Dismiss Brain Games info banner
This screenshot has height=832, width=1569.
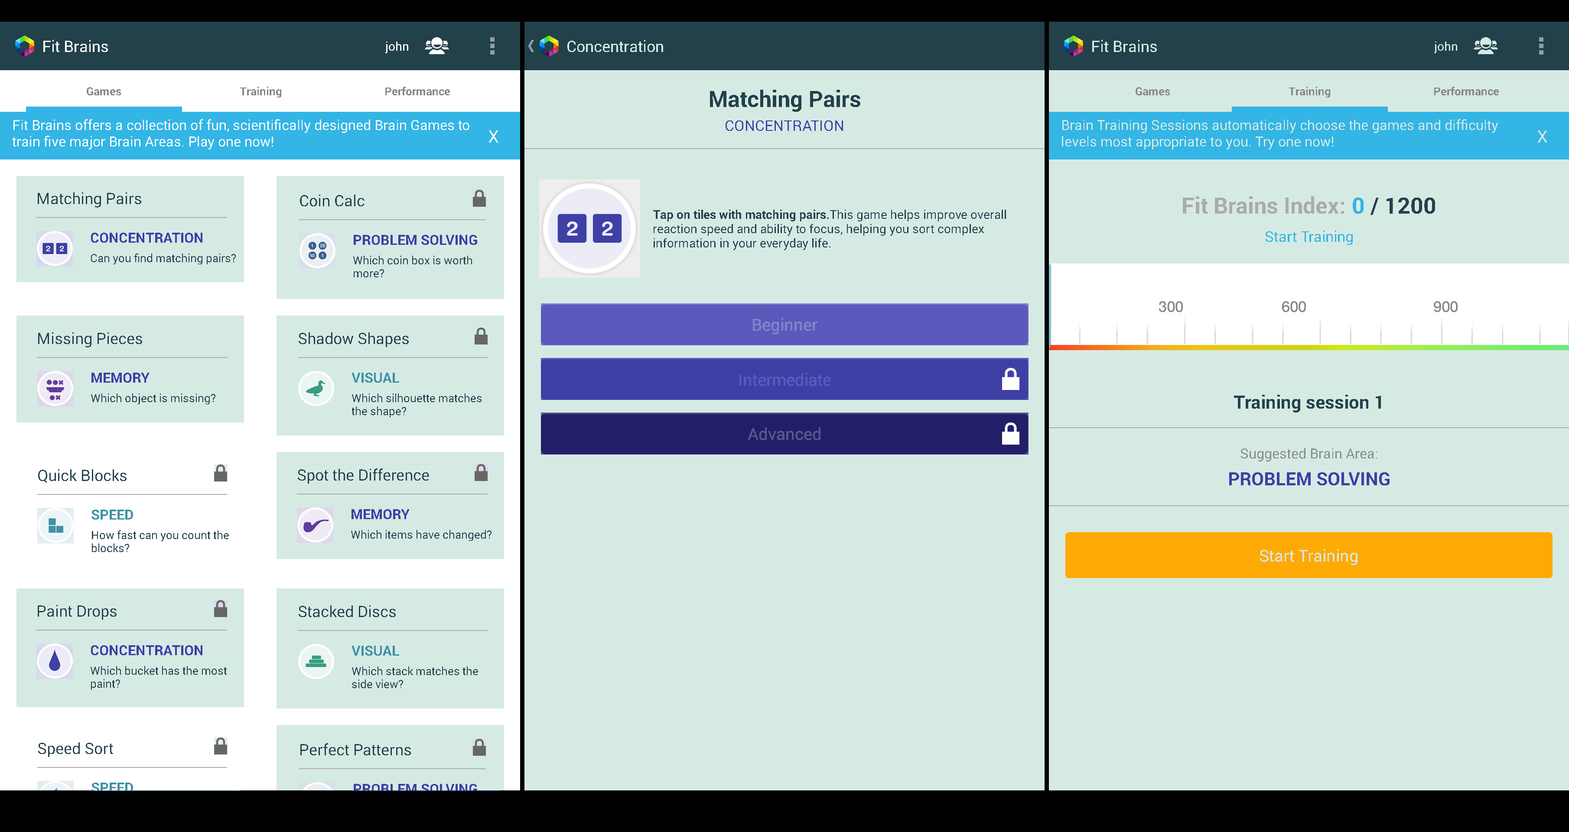coord(493,136)
